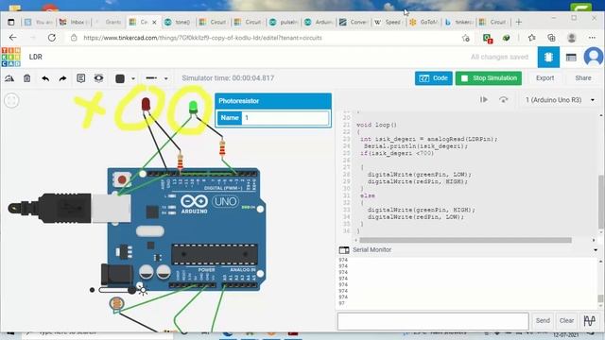This screenshot has height=340, width=605.
Task: Switch to the GoToM tab
Action: (423, 23)
